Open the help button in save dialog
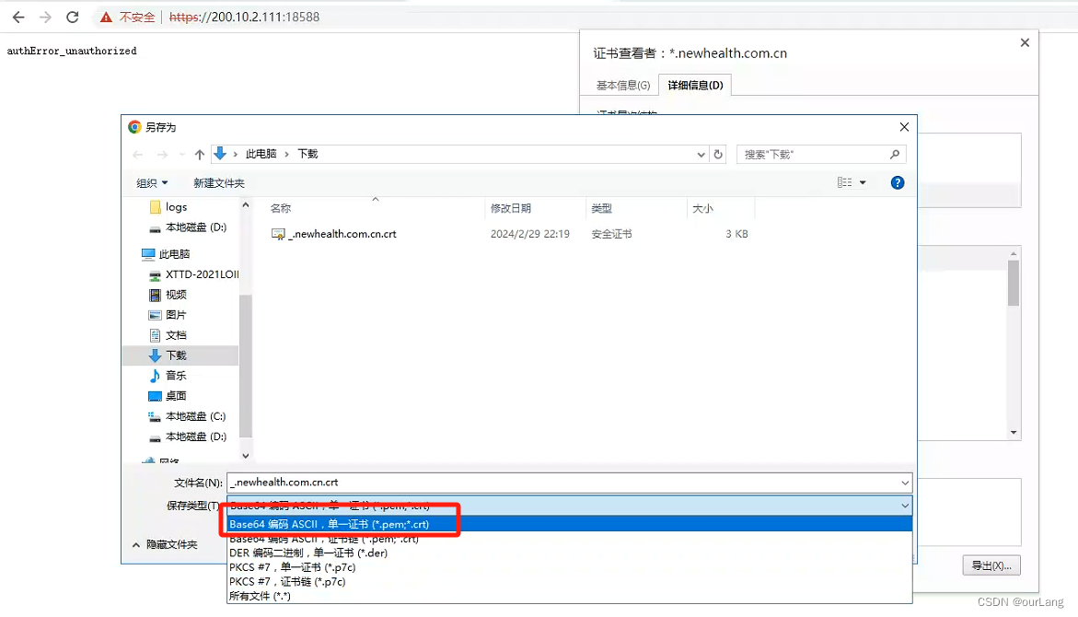The image size is (1078, 617). point(898,183)
